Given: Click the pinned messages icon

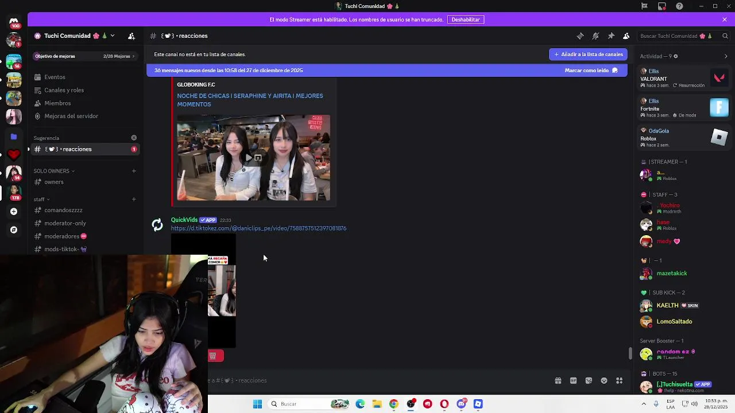Looking at the screenshot, I should (x=611, y=36).
